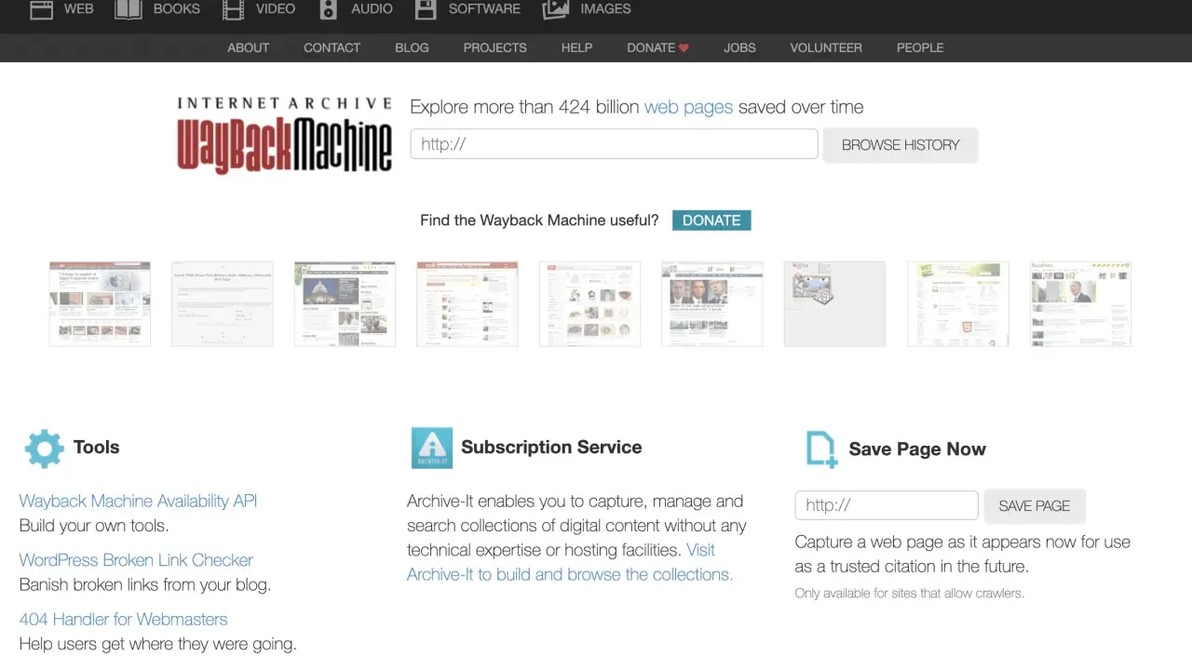Screen dimensions: 1192x670
Task: Open the thumbnail with grid of product images
Action: [589, 303]
